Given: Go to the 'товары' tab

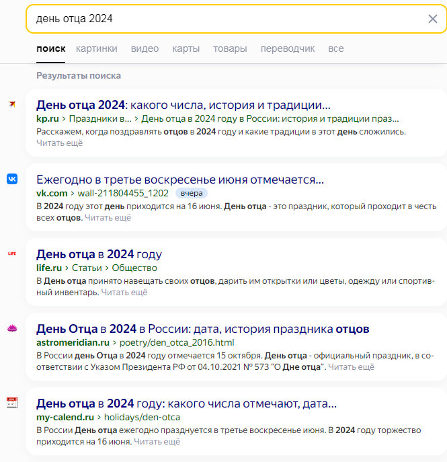Looking at the screenshot, I should coord(230,48).
